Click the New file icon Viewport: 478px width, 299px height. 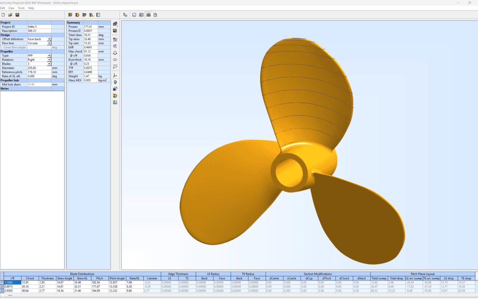[x=3, y=15]
